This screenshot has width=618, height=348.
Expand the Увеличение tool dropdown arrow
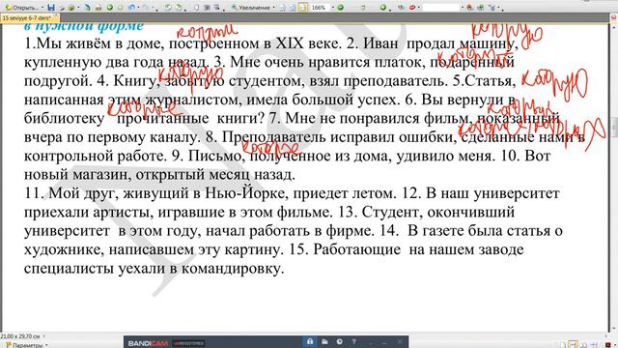click(x=273, y=8)
